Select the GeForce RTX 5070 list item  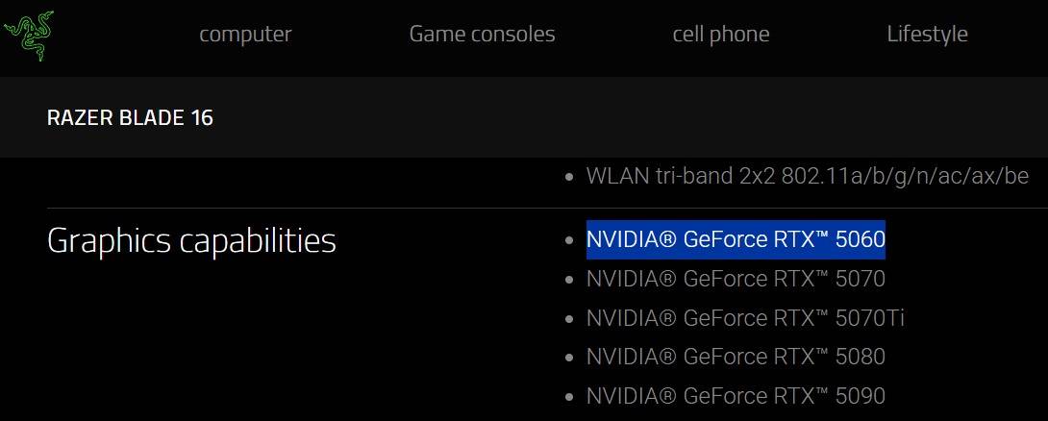[736, 280]
